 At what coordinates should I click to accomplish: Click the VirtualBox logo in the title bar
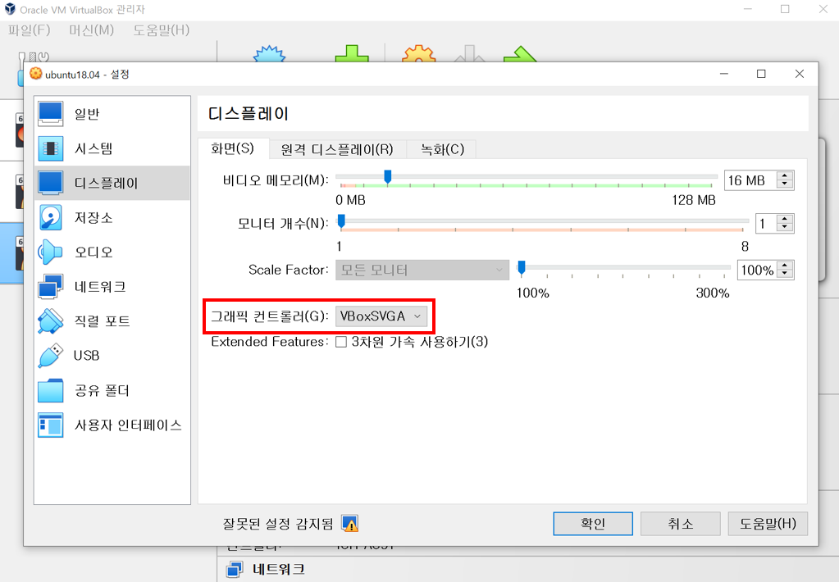[10, 9]
